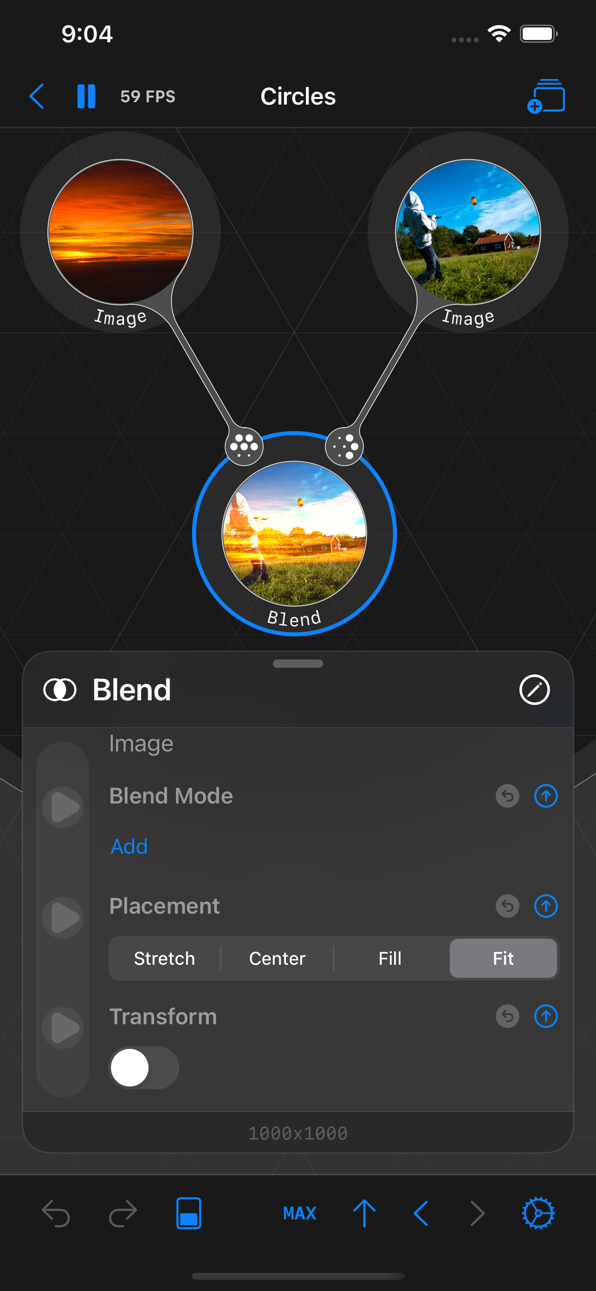Screen dimensions: 596x1291
Task: Select the Stretch placement option
Action: [165, 958]
